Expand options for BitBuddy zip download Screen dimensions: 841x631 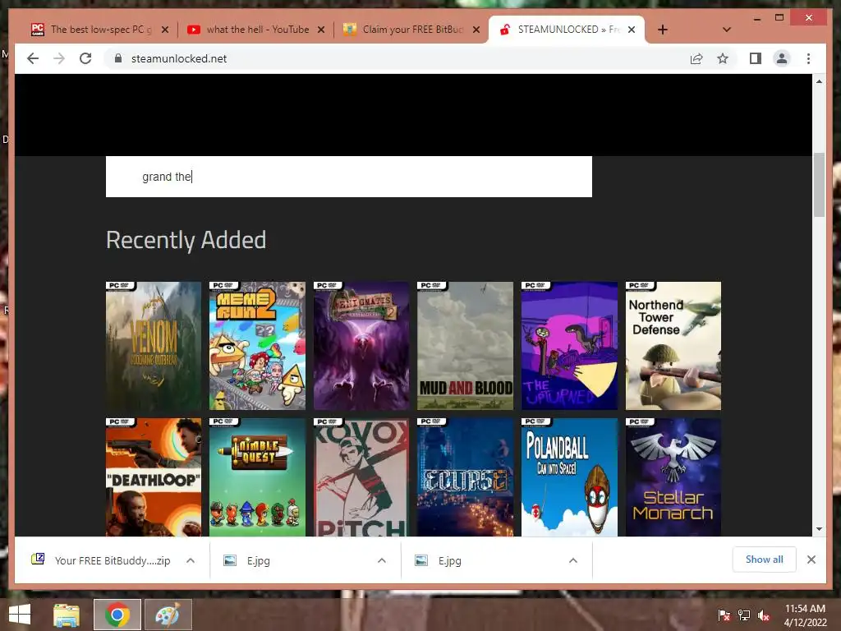tap(191, 560)
